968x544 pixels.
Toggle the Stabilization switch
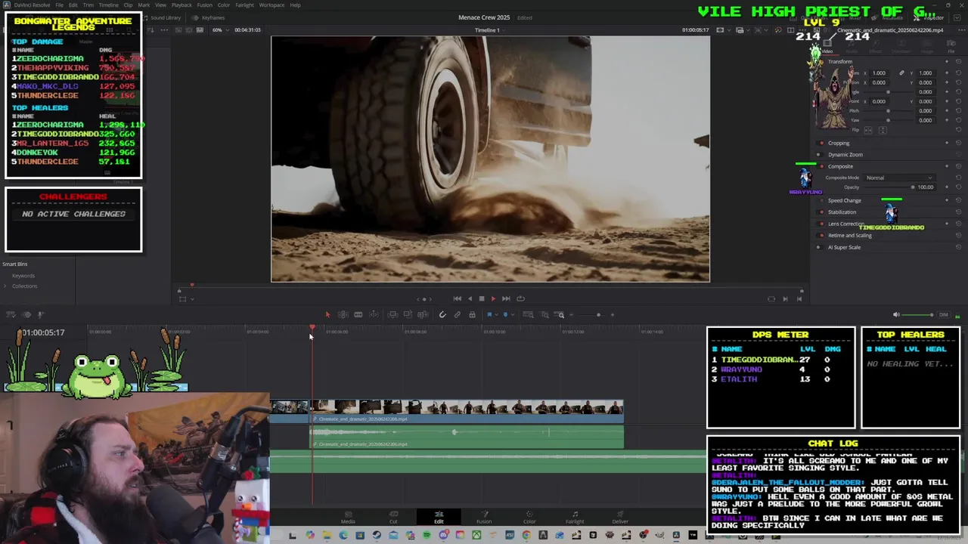(x=821, y=212)
